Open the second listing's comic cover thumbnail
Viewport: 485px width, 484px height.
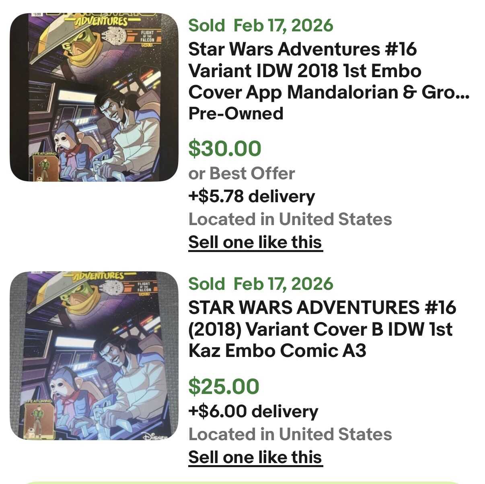(94, 355)
